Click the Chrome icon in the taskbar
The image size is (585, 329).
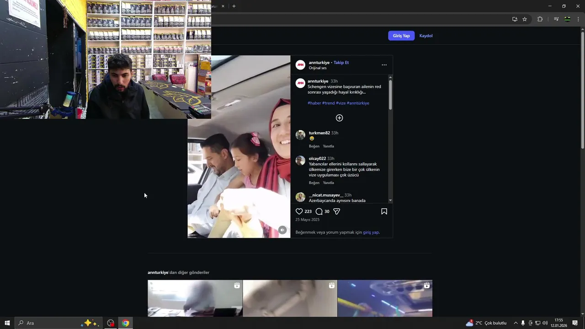point(125,323)
